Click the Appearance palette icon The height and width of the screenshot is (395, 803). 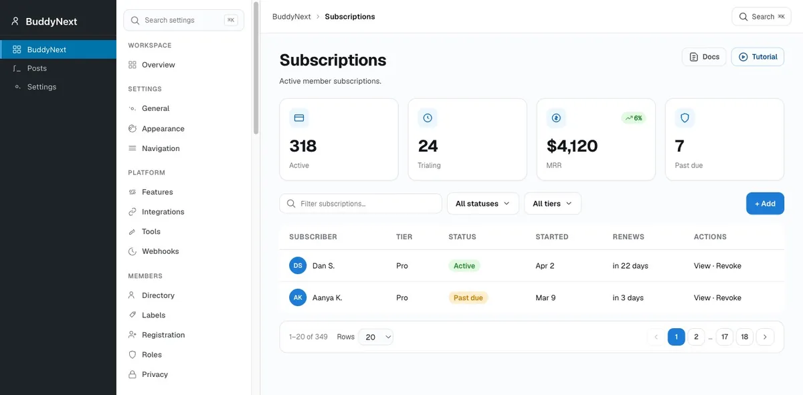[132, 128]
